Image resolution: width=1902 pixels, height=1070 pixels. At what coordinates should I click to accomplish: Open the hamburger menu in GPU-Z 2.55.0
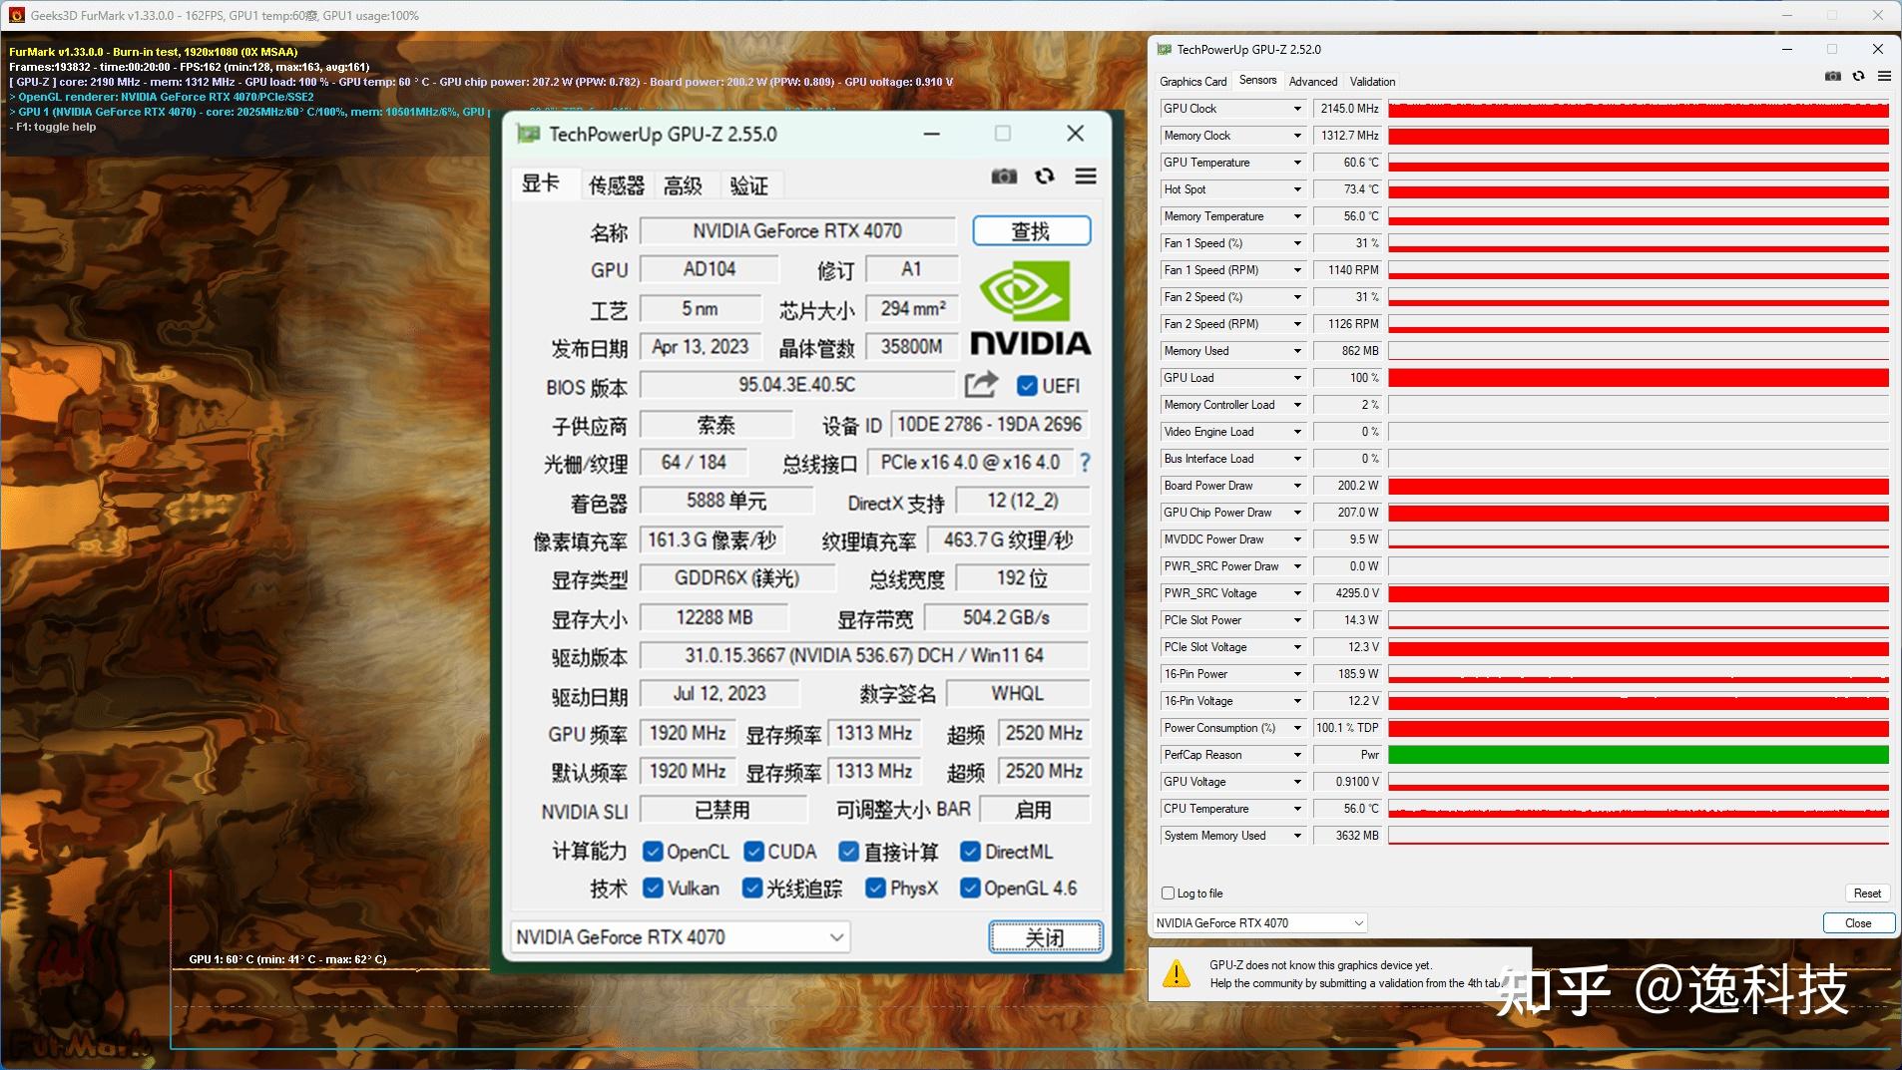coord(1086,177)
